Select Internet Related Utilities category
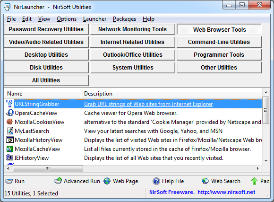The image size is (274, 202). 132,42
